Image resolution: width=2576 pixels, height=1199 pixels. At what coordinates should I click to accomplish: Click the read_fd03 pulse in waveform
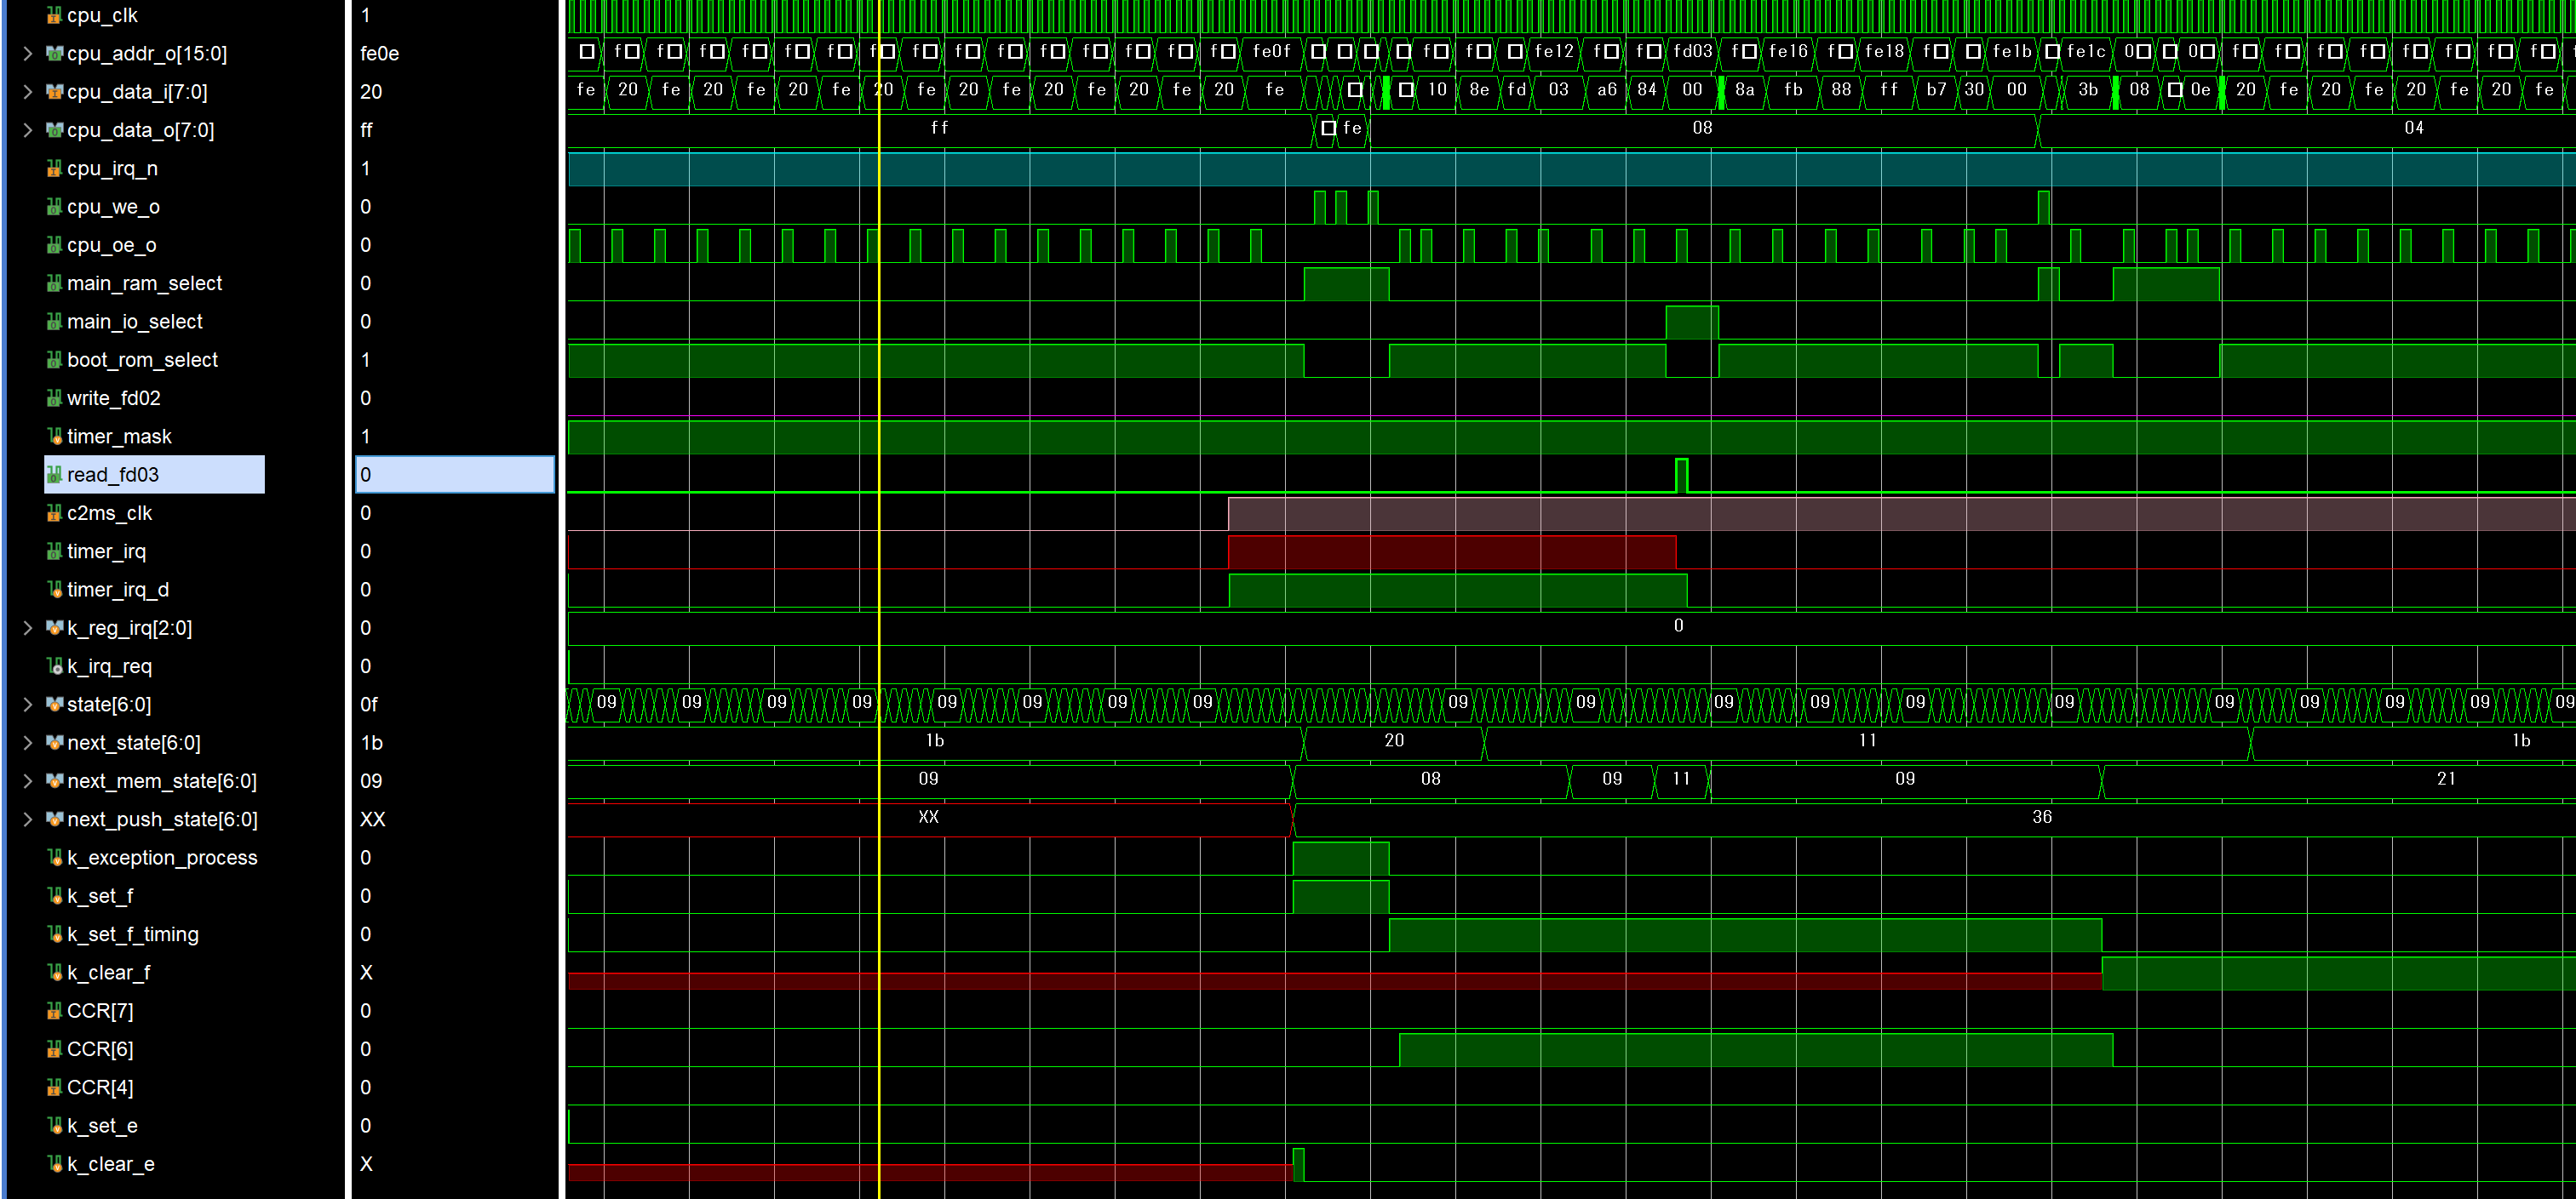[1681, 474]
